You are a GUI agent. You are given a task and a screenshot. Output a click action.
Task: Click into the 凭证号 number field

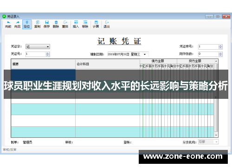[36, 54]
